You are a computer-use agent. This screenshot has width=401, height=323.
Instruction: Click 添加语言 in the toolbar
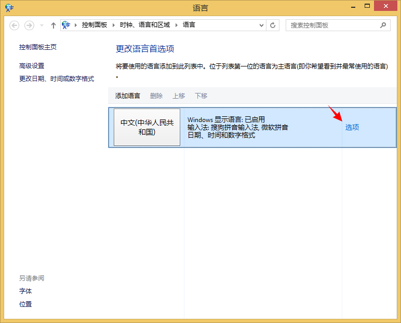(x=128, y=96)
